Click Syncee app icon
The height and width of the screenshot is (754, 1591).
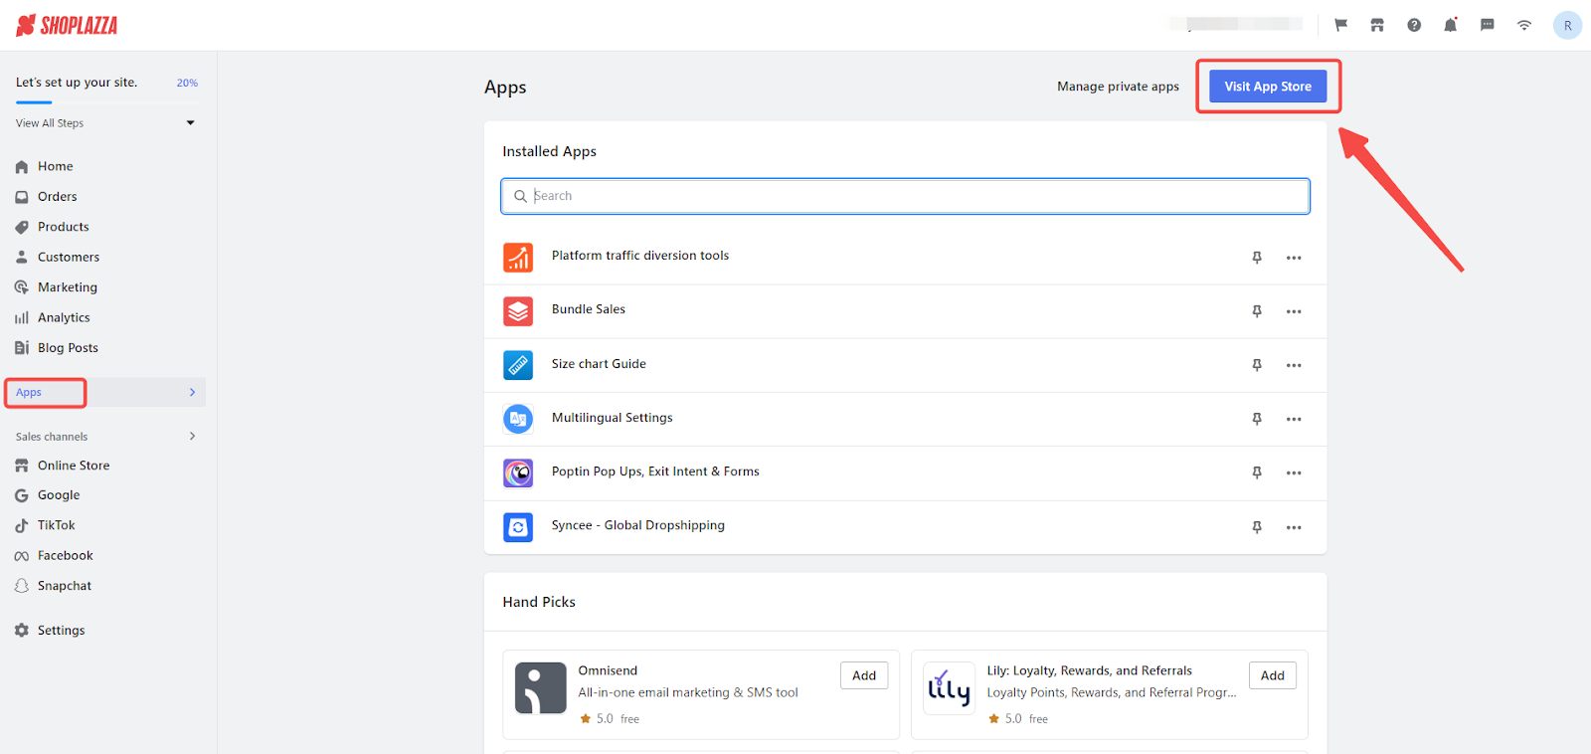518,527
